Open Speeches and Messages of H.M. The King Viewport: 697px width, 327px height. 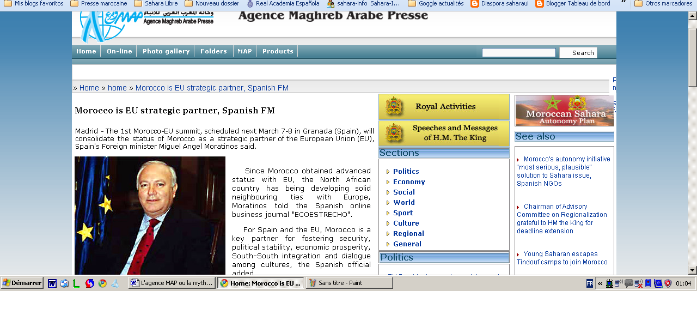[x=444, y=134]
